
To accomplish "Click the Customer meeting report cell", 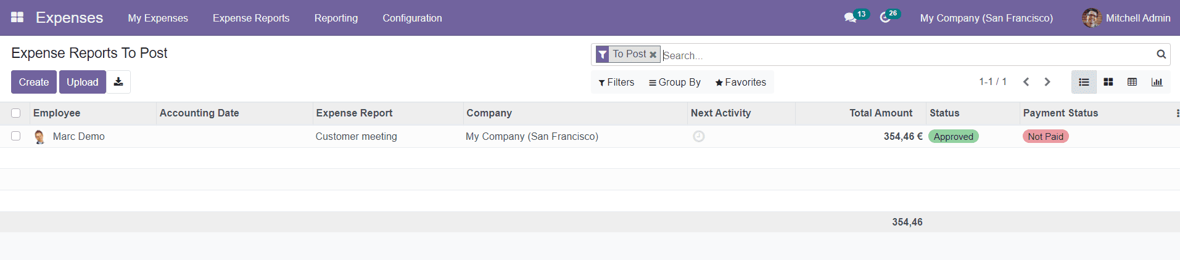I will tap(388, 136).
